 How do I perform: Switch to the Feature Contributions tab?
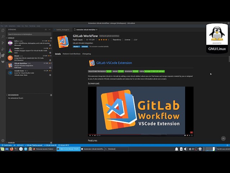[x=72, y=54]
